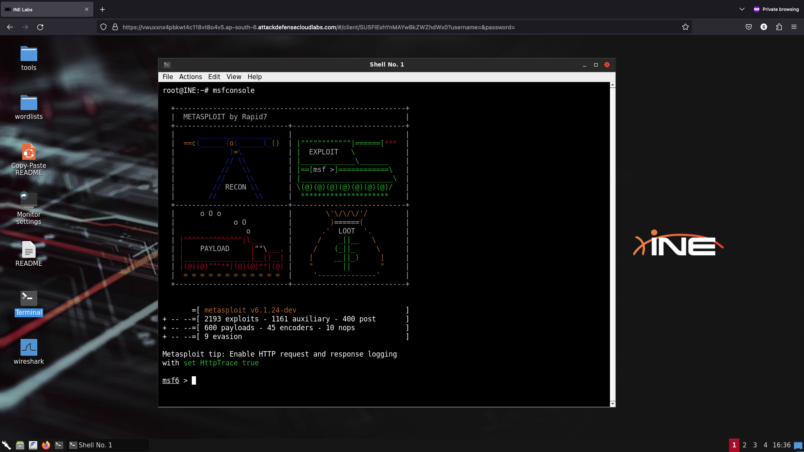This screenshot has width=804, height=452.
Task: Launch the text editor feather icon in taskbar
Action: click(33, 445)
